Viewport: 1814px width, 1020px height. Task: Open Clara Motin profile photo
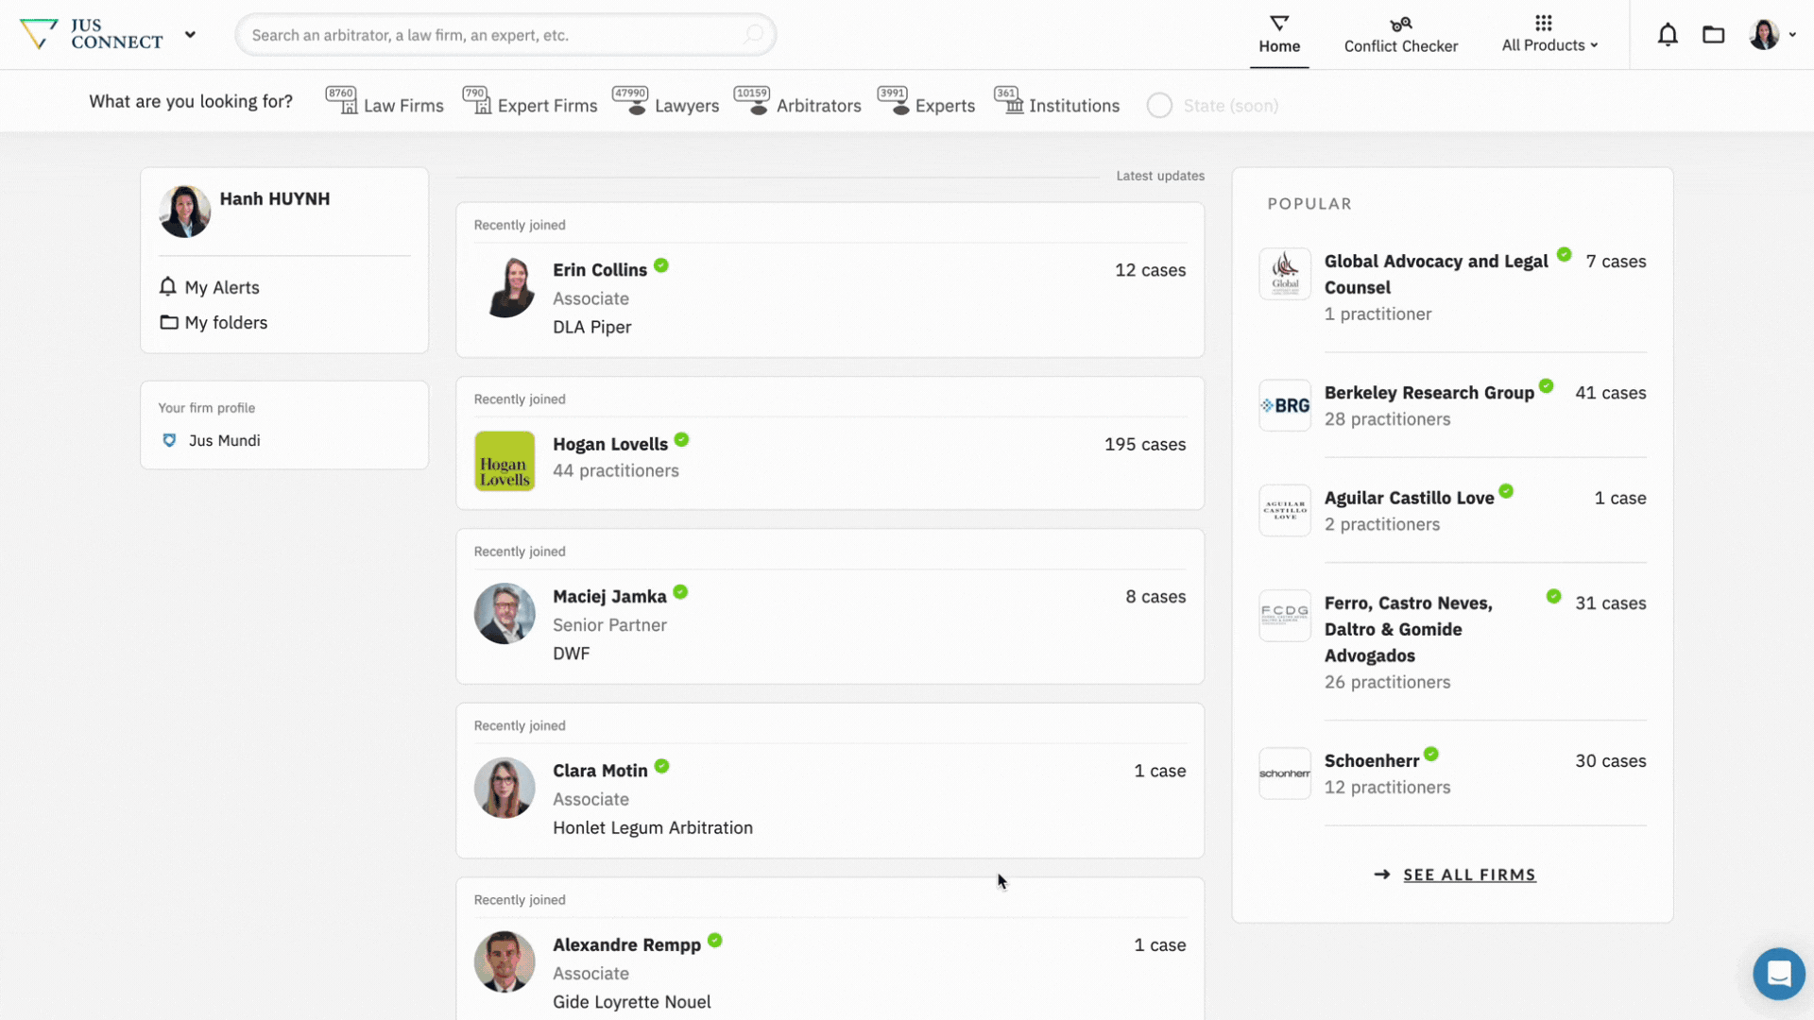coord(505,788)
